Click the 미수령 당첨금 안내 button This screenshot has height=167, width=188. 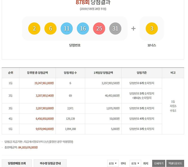coord(50,163)
